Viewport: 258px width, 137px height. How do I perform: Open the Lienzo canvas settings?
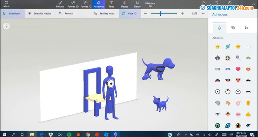pyautogui.click(x=137, y=4)
